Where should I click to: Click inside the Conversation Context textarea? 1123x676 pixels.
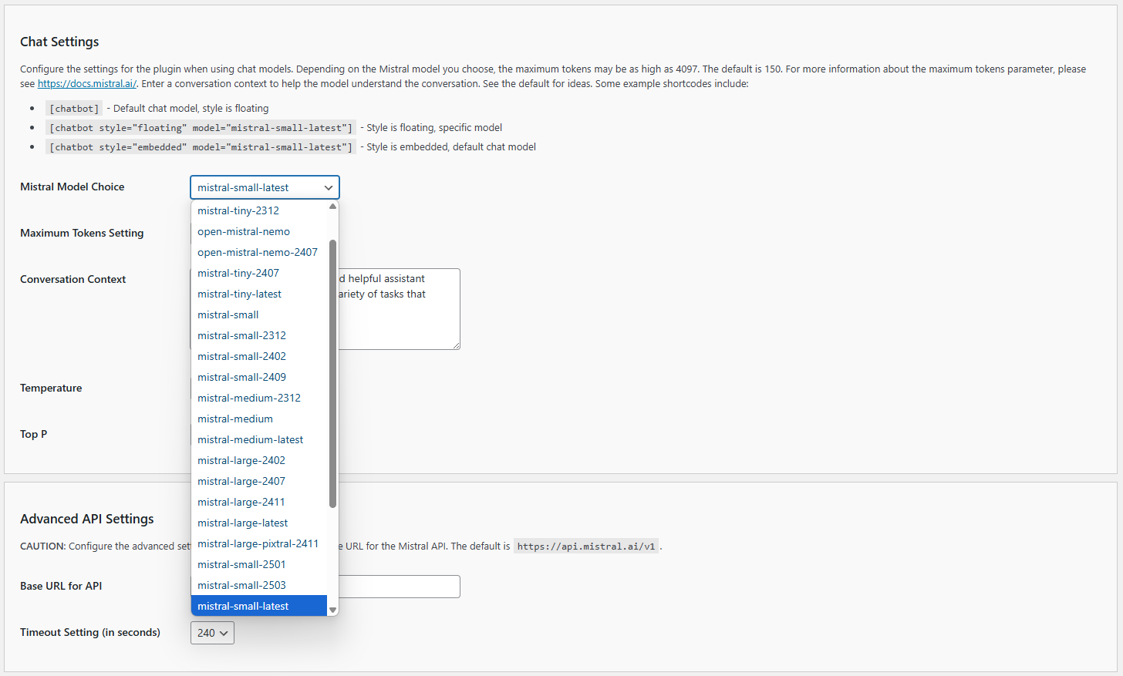coord(399,309)
